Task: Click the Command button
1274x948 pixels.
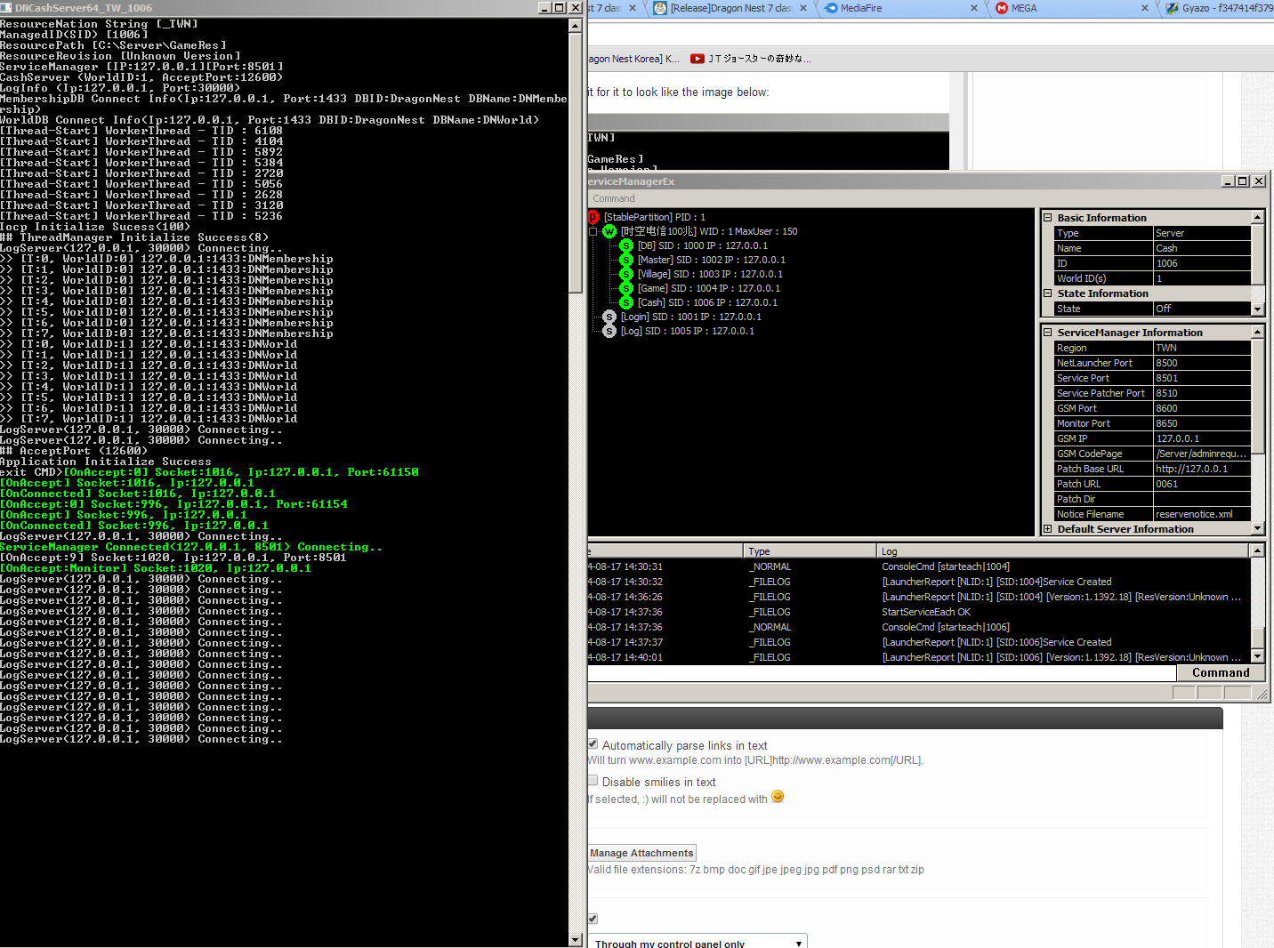Action: [1221, 673]
